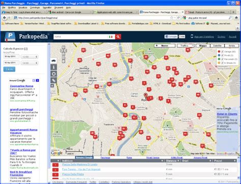241x184 pixels.
Task: Go to next Google ad arrow
Action: [38, 80]
